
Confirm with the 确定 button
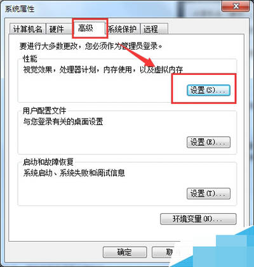[x=125, y=252]
